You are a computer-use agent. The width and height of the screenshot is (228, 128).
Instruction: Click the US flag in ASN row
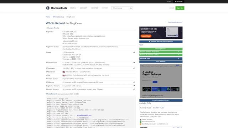click(64, 75)
